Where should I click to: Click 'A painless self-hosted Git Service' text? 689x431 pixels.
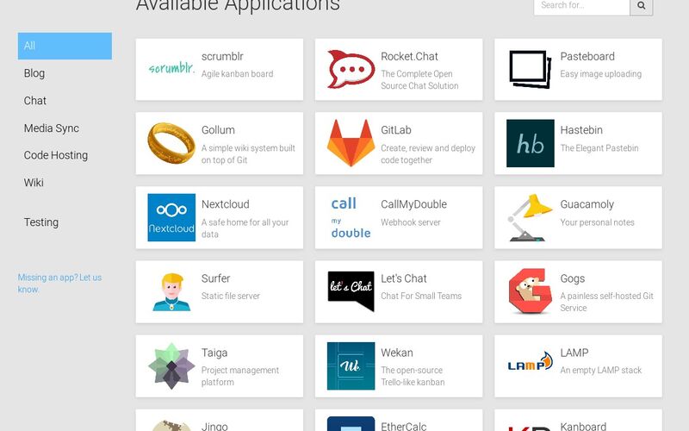point(607,302)
